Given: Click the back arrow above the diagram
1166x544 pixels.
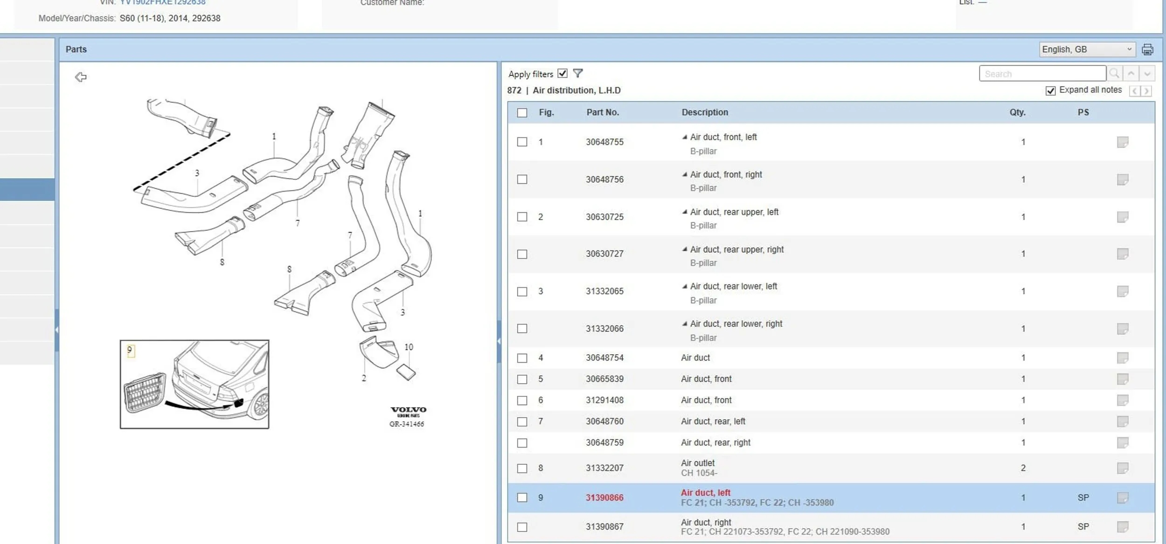Looking at the screenshot, I should pyautogui.click(x=81, y=77).
